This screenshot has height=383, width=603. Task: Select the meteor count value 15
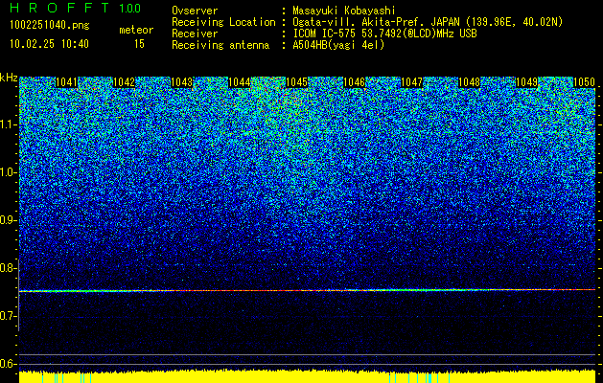click(x=139, y=44)
